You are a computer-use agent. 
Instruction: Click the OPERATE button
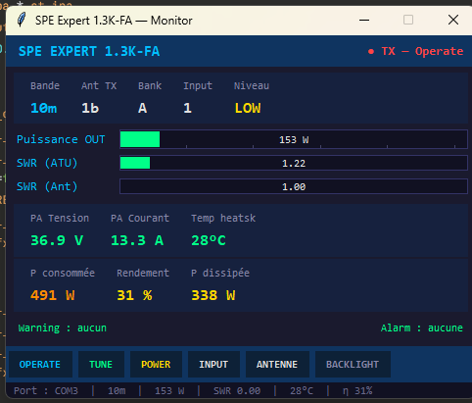[40, 364]
